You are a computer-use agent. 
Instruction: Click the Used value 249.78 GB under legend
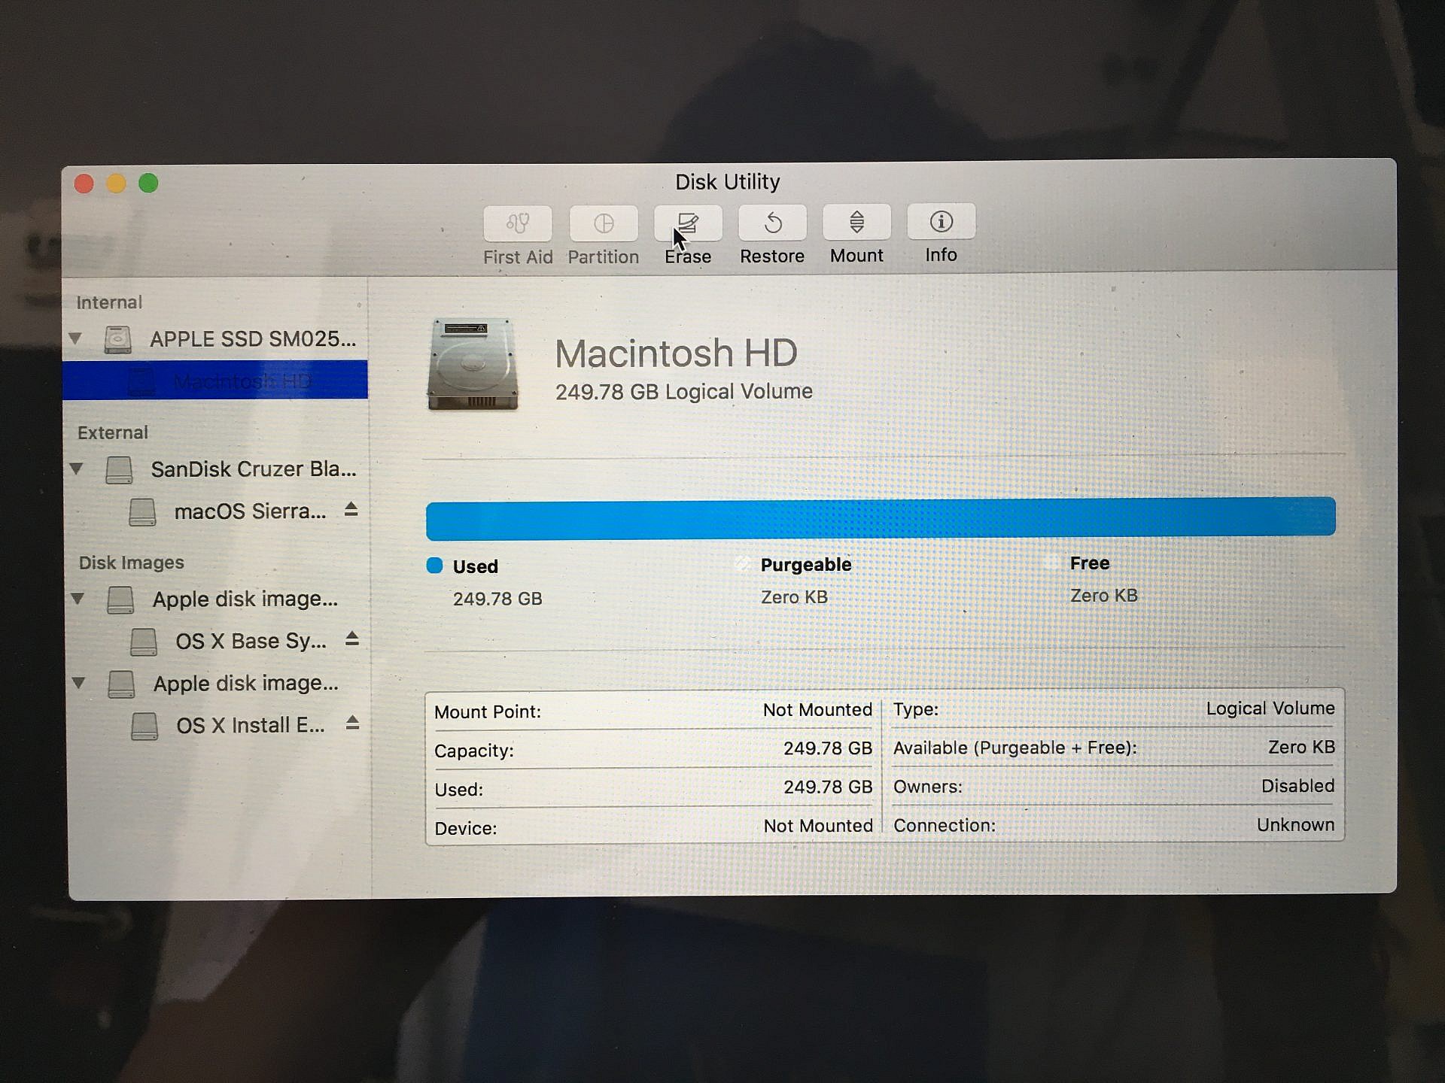(x=497, y=599)
